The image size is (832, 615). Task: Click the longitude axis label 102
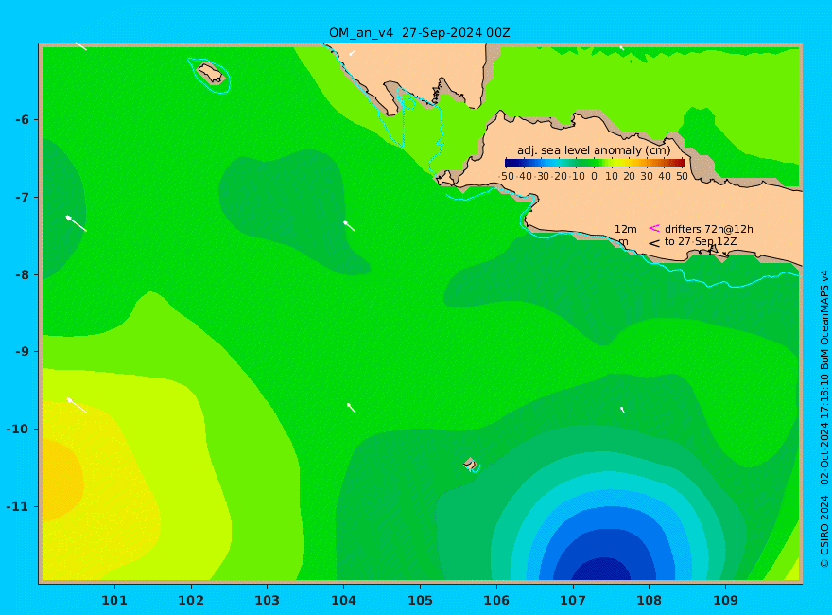[x=191, y=600]
